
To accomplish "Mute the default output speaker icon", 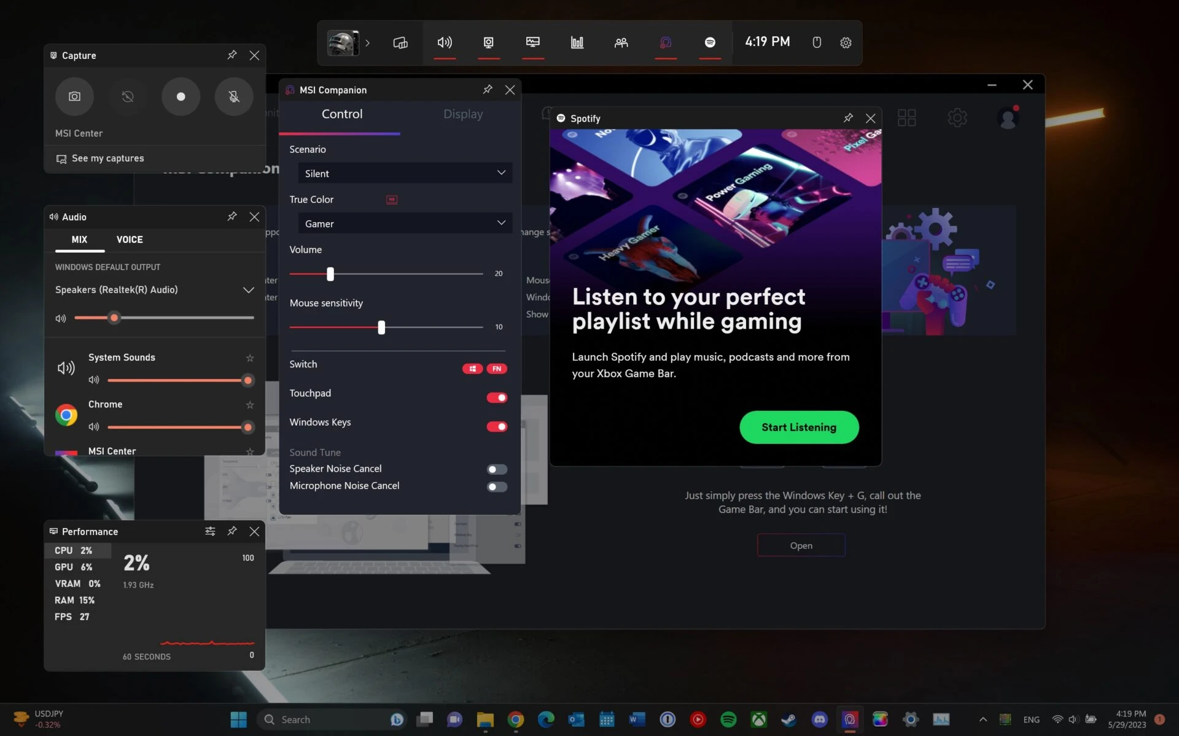I will click(x=61, y=318).
